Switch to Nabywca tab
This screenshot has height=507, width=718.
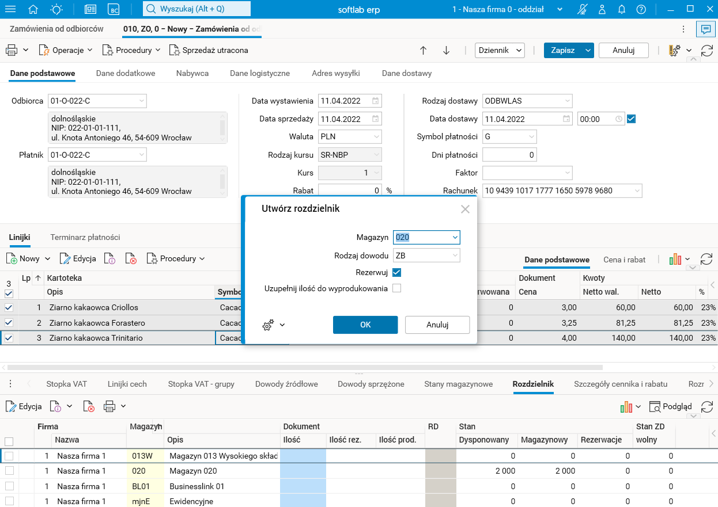pos(192,73)
